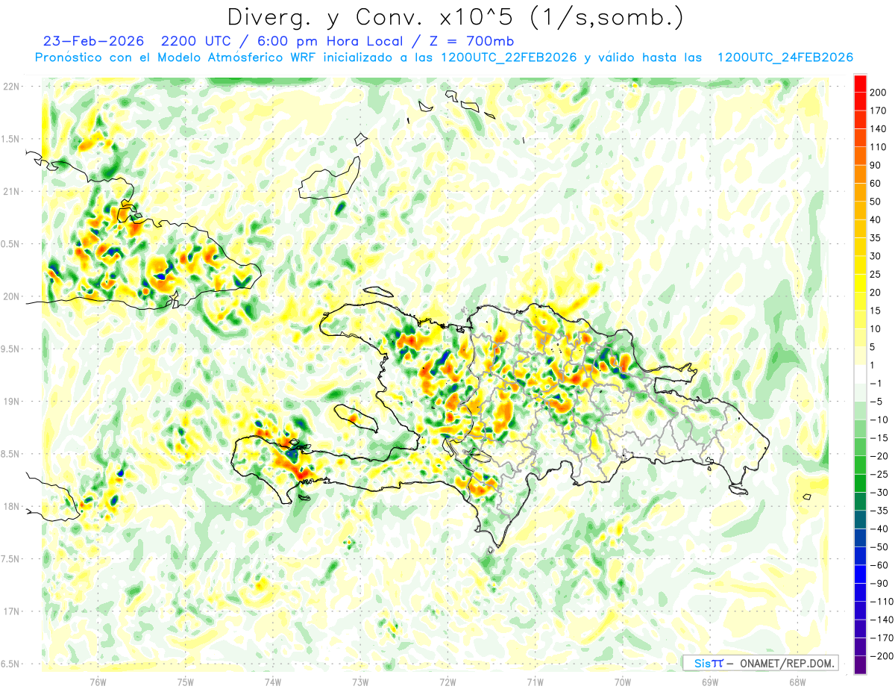Click the "74W" longitude label

tap(273, 682)
